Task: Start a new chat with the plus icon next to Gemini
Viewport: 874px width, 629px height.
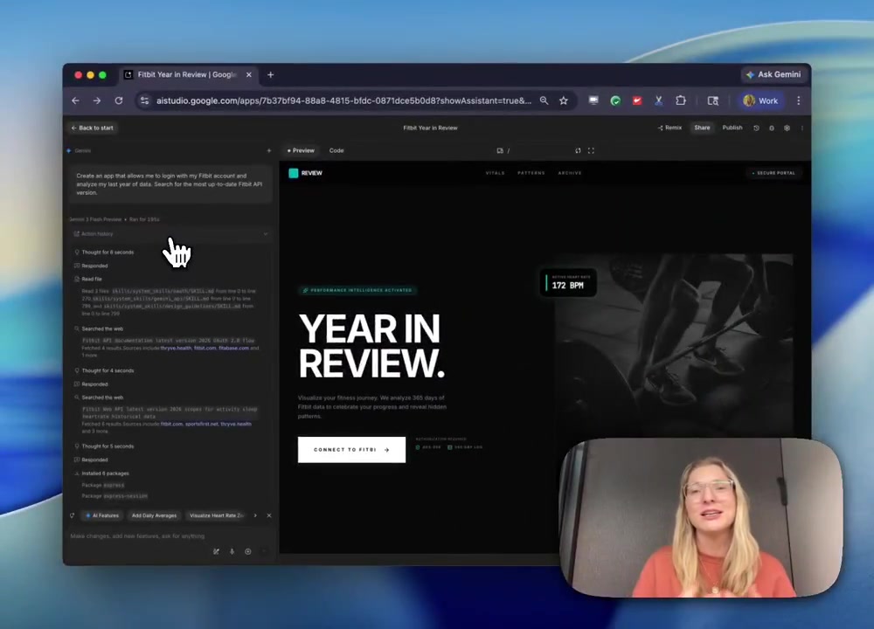Action: click(269, 151)
